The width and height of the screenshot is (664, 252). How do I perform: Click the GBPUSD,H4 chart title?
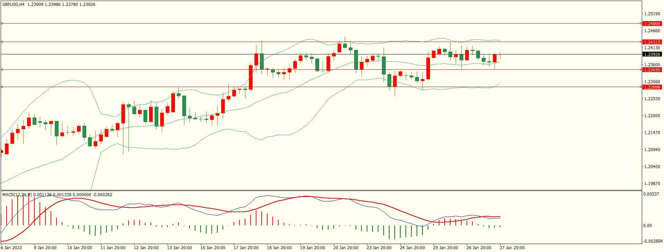point(14,5)
